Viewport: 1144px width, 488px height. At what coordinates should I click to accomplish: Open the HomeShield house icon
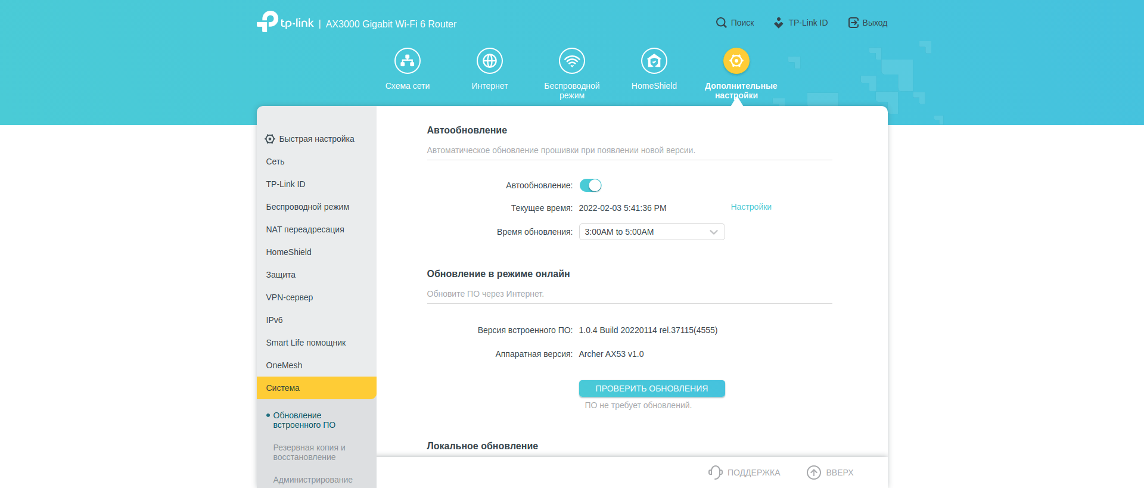click(654, 61)
